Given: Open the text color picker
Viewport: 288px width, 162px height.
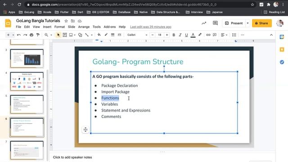Looking at the screenshot, I should (x=193, y=35).
